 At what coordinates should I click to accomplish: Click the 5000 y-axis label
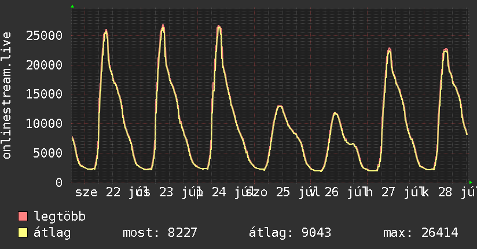pyautogui.click(x=48, y=153)
